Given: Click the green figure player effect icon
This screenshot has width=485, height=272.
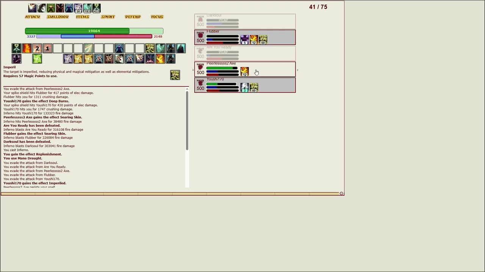Looking at the screenshot, I should click(50, 8).
